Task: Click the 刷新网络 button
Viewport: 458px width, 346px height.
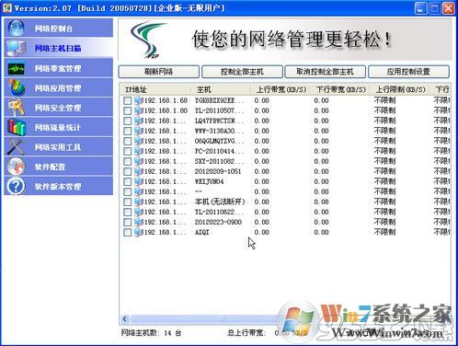Action: (x=159, y=72)
